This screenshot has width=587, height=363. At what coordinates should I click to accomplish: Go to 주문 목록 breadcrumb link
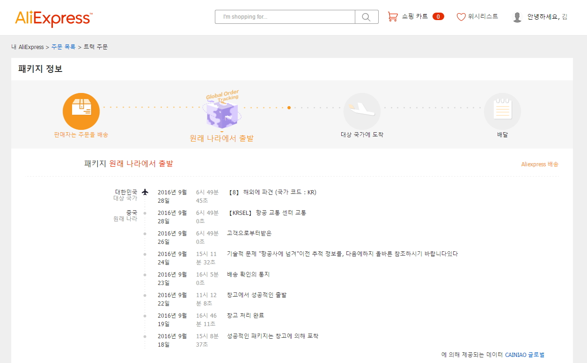(63, 47)
